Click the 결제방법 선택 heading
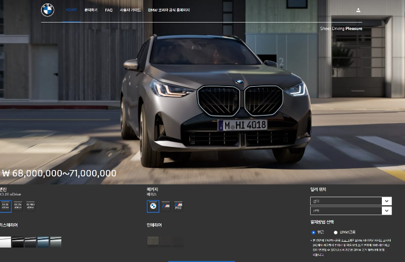Screen dimensions: 405x262 (x=322, y=222)
